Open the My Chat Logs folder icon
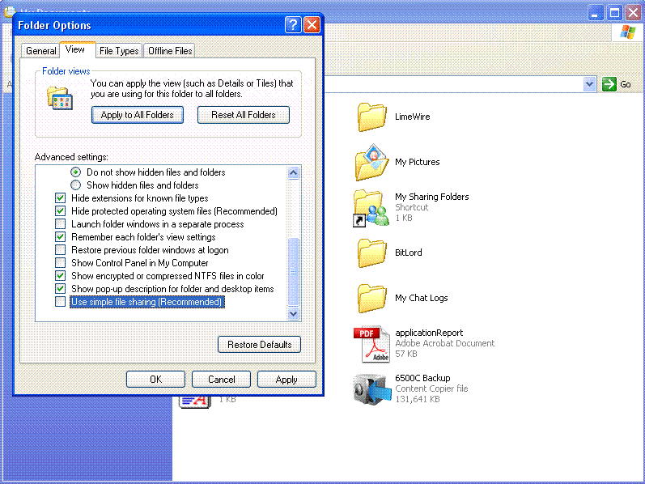 pyautogui.click(x=371, y=298)
